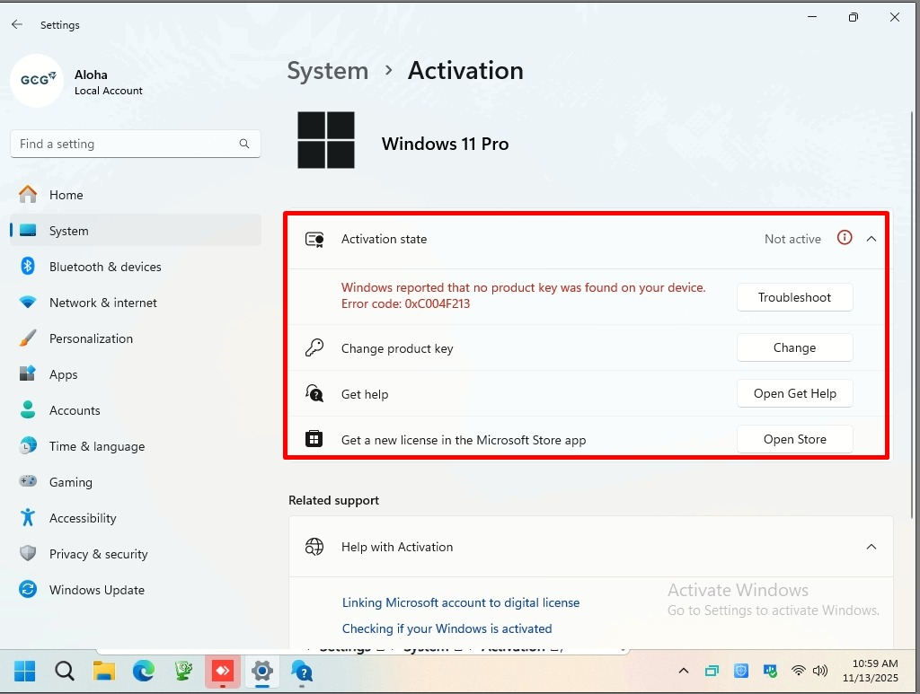920x694 pixels.
Task: Open the clock showing 10:59 AM
Action: [870, 671]
